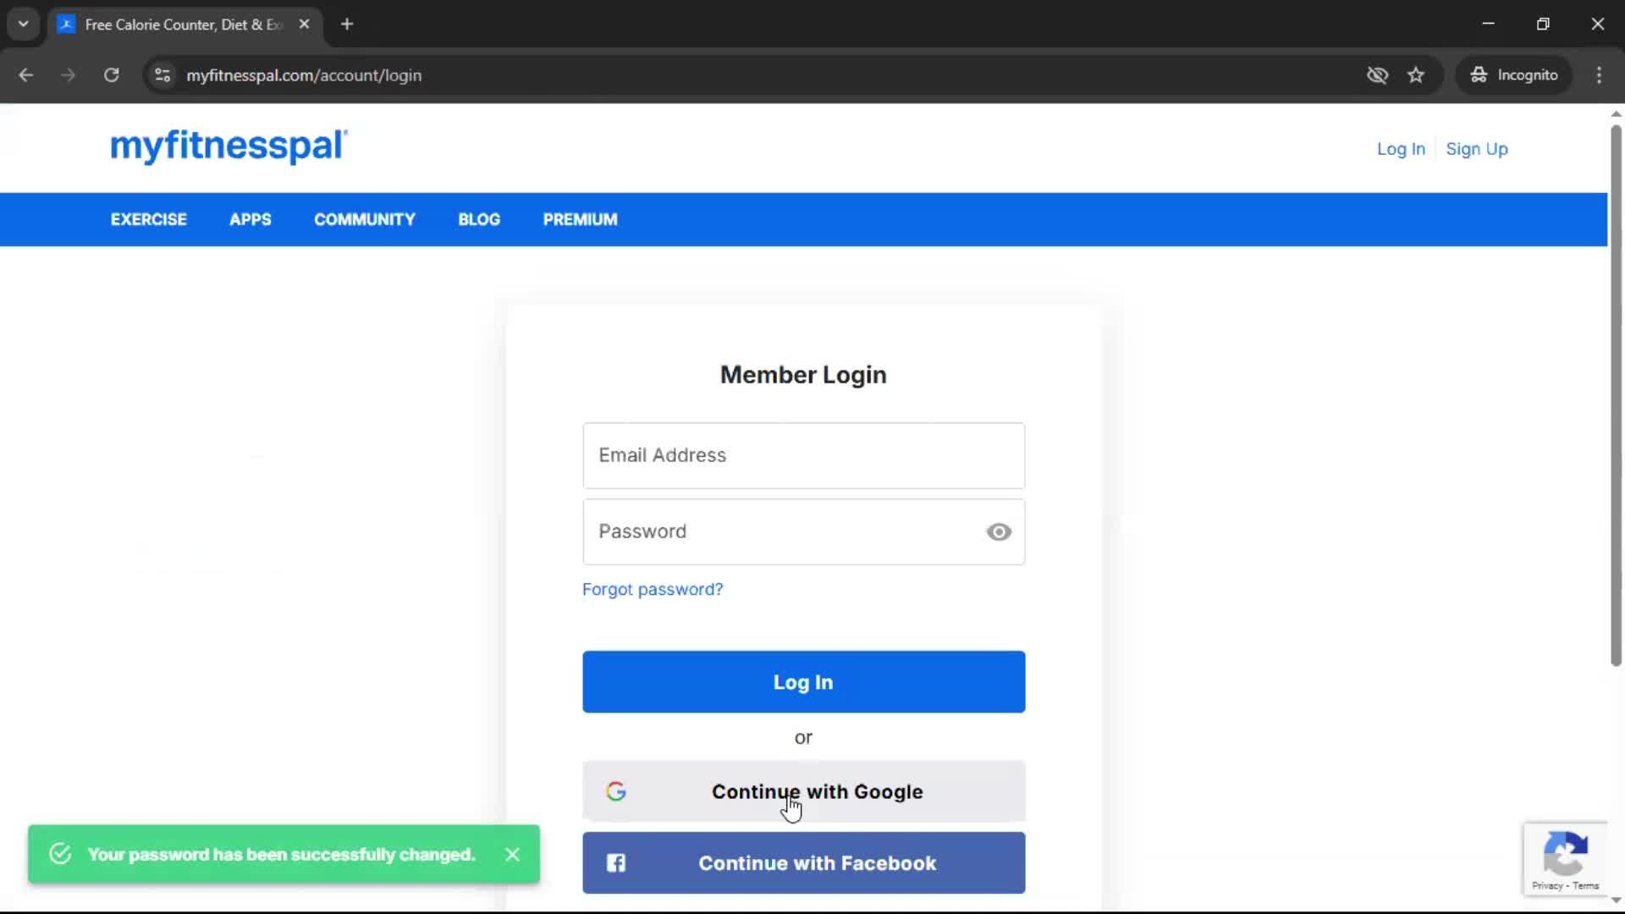
Task: Open third-party cookies blocked eye icon
Action: pyautogui.click(x=1377, y=75)
